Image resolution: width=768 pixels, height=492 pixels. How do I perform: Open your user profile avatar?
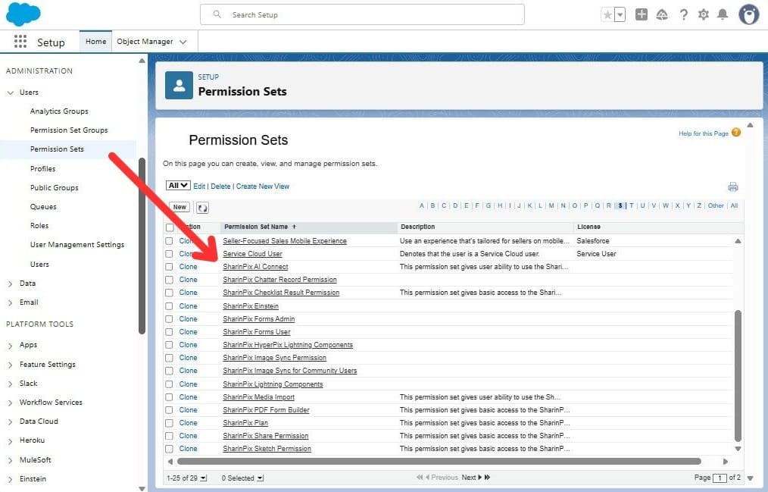(x=748, y=14)
